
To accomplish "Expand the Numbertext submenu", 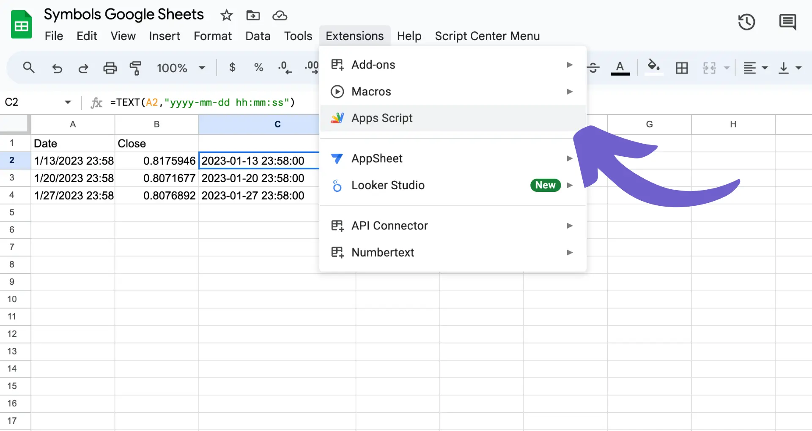I will point(453,252).
